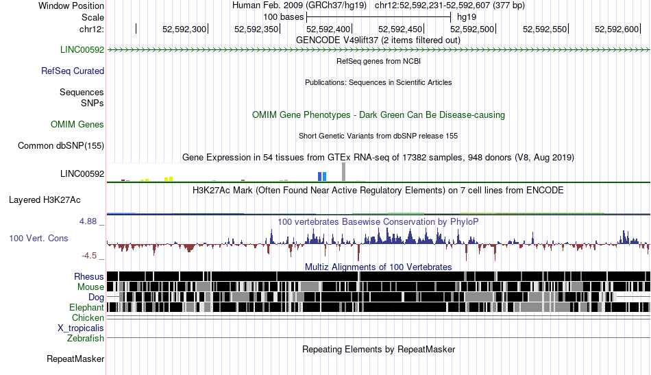The height and width of the screenshot is (375, 651).
Task: Select the Common dbSNP(155) track label
Action: (60, 146)
